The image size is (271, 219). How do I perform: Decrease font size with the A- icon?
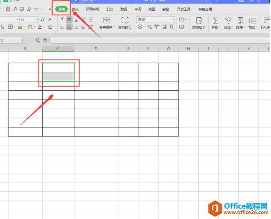tap(50, 19)
